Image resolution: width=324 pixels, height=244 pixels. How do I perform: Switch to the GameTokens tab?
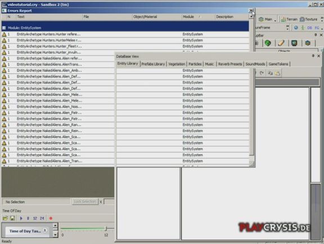tap(278, 64)
